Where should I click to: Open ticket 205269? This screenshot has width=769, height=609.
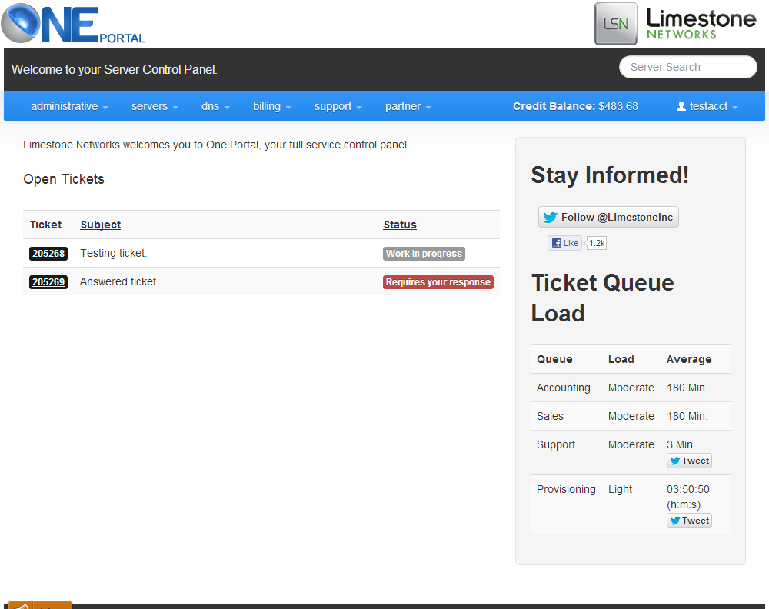click(x=48, y=282)
